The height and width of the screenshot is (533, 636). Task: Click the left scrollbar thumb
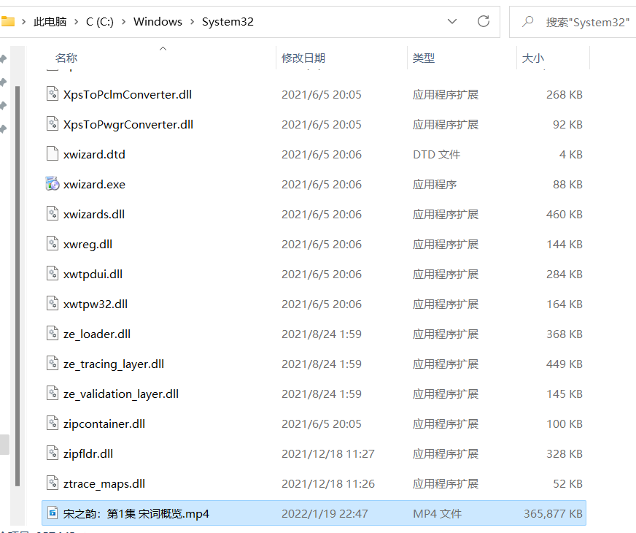tap(6, 444)
